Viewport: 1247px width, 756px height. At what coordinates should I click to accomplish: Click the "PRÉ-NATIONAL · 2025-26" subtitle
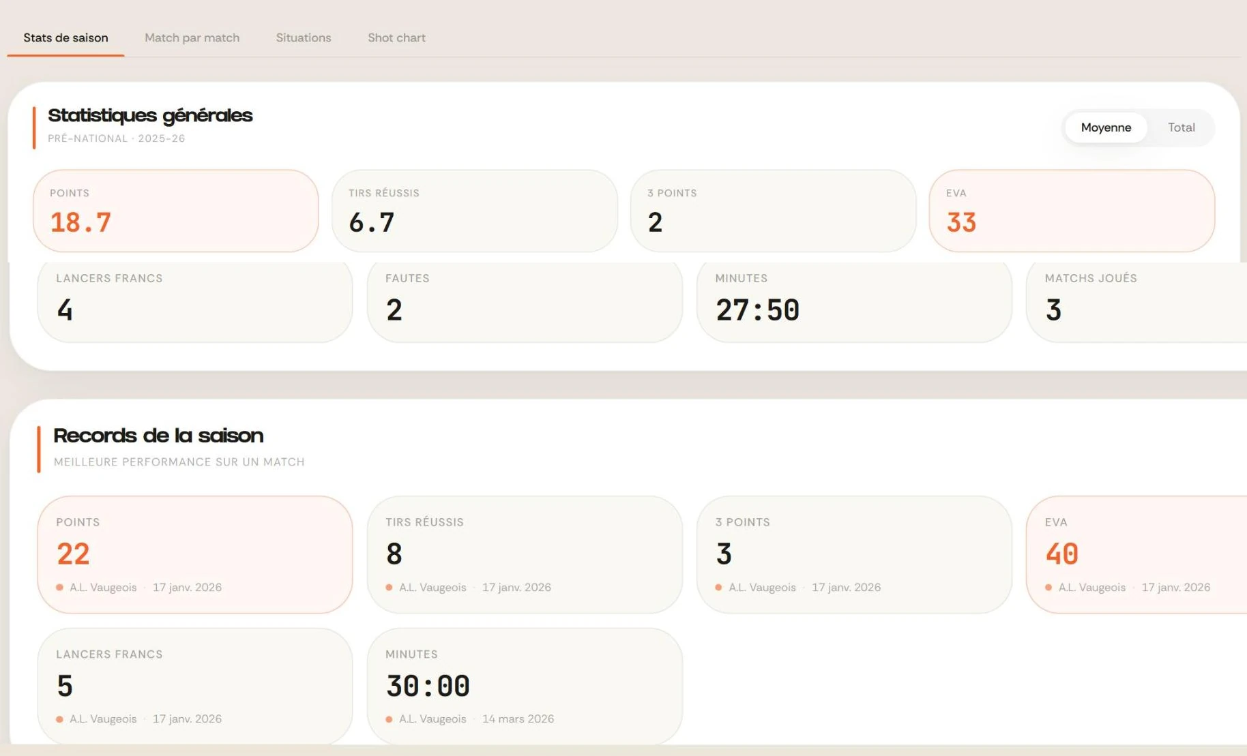click(117, 138)
